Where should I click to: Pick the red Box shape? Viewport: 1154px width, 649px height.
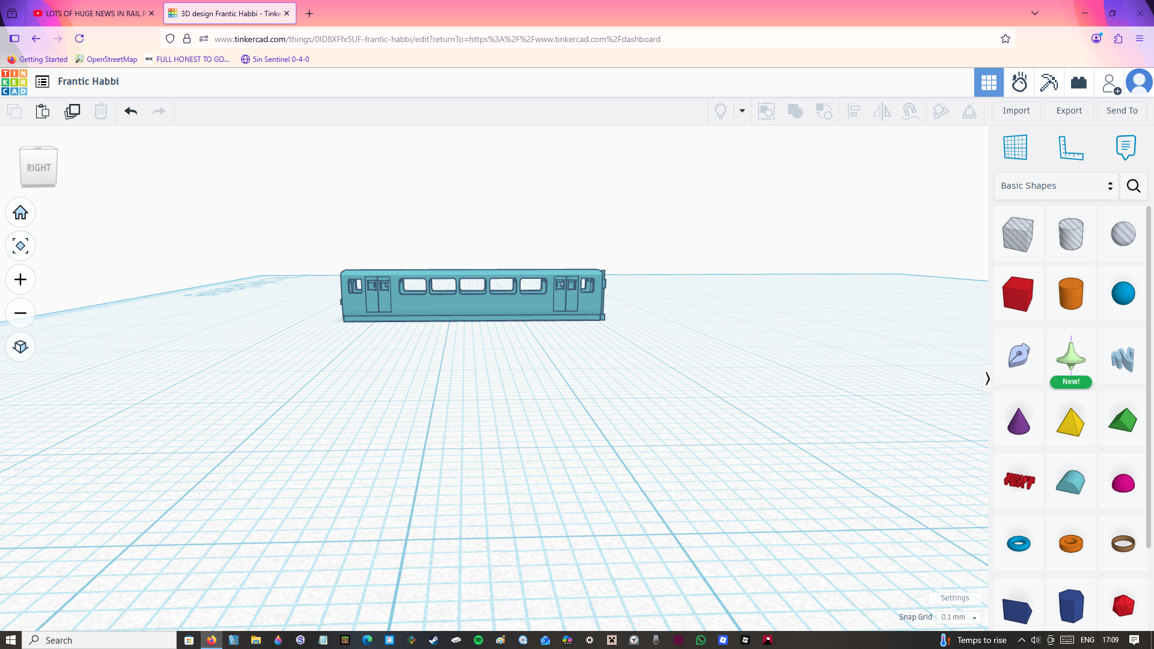tap(1018, 294)
